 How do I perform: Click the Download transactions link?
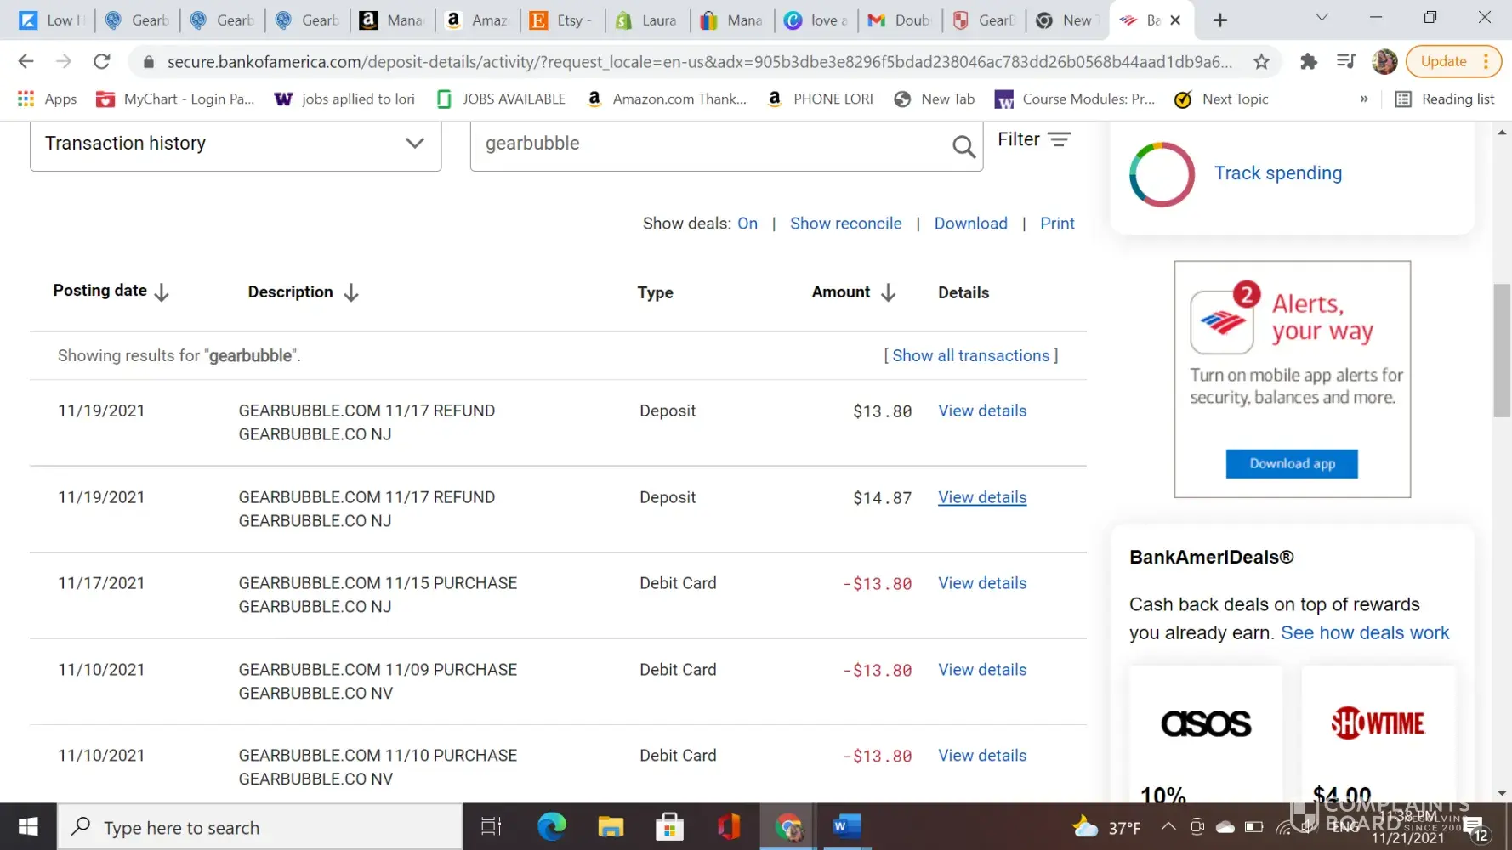click(x=970, y=224)
